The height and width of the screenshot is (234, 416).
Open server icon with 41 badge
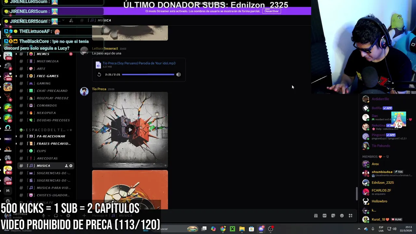click(8, 107)
